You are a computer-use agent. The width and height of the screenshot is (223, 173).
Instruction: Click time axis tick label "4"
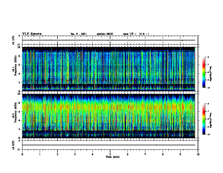(x=93, y=154)
